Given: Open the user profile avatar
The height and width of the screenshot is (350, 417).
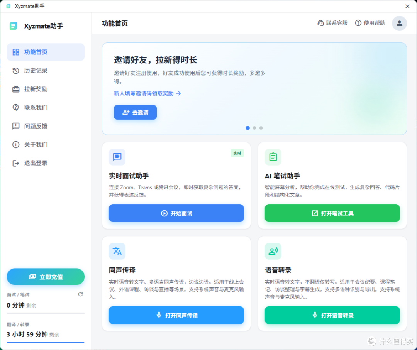Looking at the screenshot, I should click(x=399, y=24).
